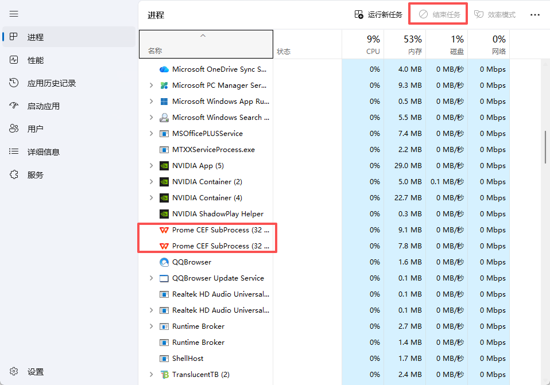Click the OneDrive cloud icon
Image resolution: width=550 pixels, height=385 pixels.
(x=164, y=69)
